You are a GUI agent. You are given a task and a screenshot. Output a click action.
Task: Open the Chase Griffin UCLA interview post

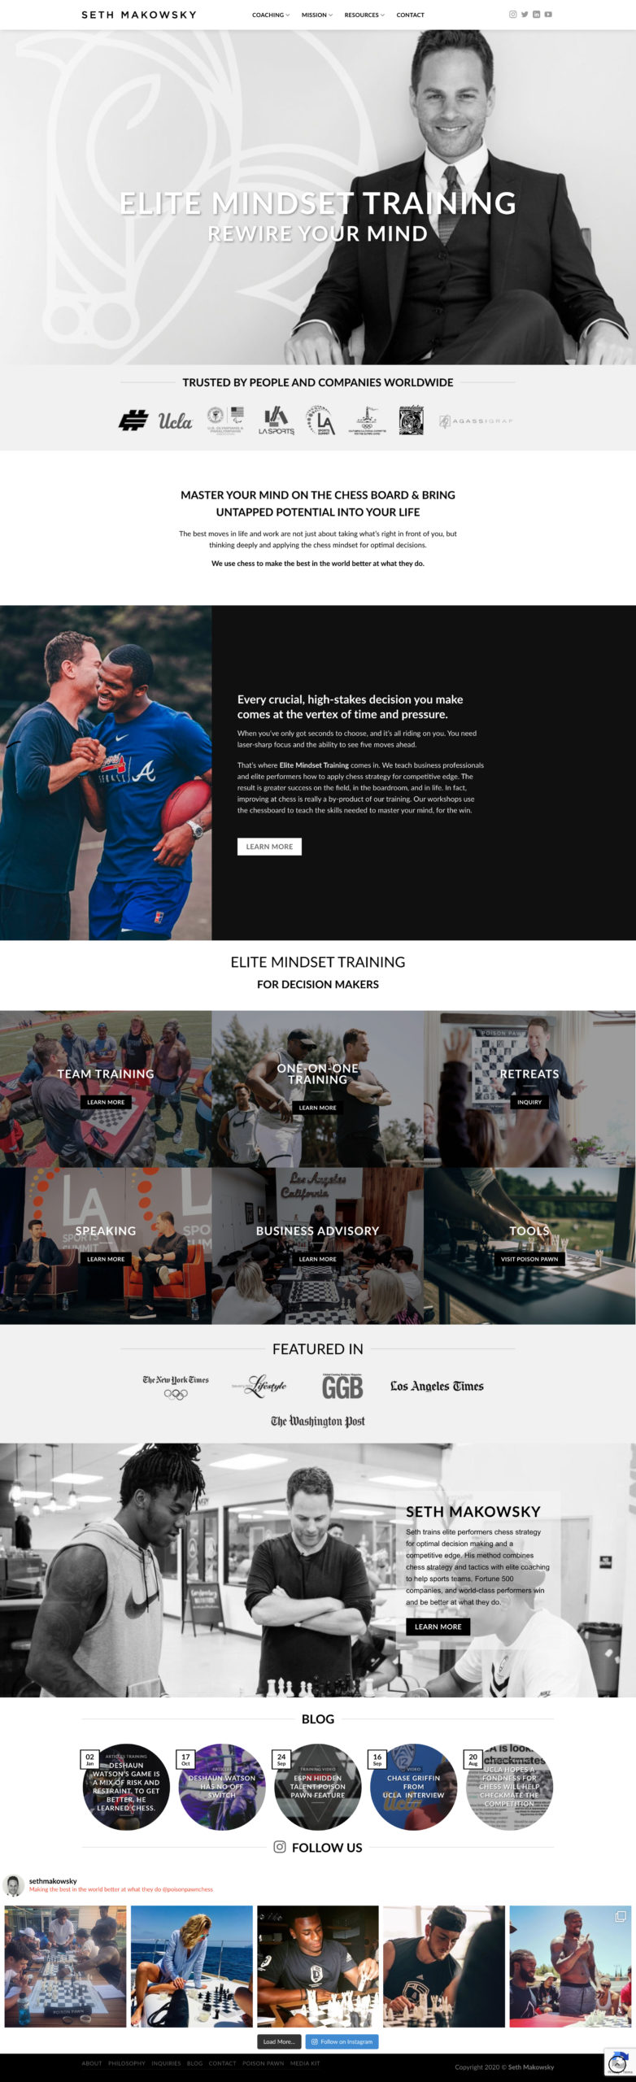click(x=413, y=1787)
